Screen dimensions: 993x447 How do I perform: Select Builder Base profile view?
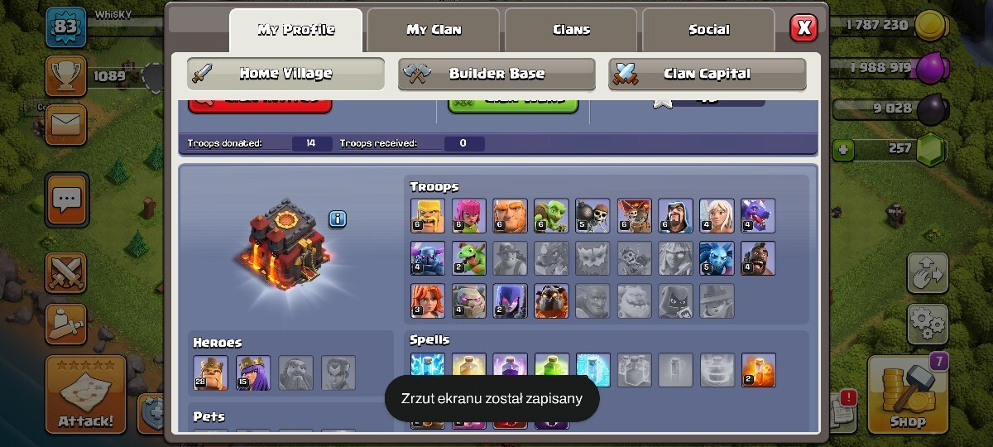496,74
